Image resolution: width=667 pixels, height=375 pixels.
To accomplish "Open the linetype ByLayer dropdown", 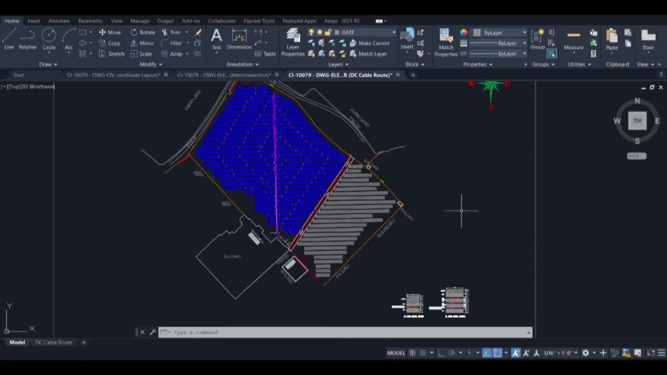I will pyautogui.click(x=524, y=54).
